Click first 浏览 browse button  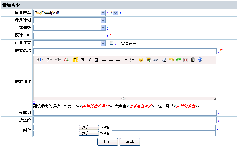tap(89, 127)
